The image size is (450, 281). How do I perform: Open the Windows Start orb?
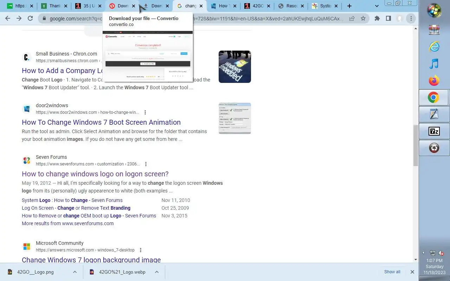tap(434, 11)
